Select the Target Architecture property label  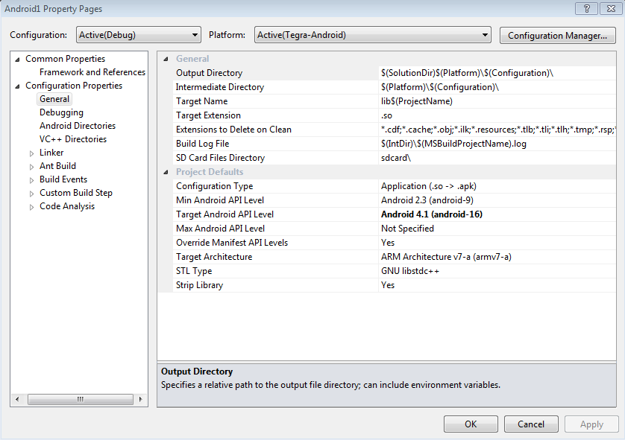pyautogui.click(x=214, y=257)
